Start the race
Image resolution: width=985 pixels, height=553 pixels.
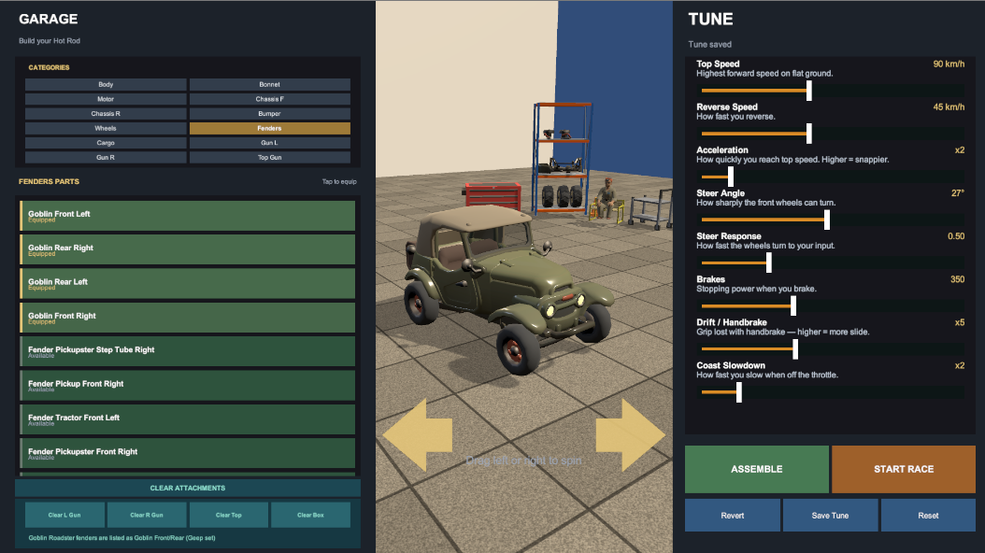[904, 469]
